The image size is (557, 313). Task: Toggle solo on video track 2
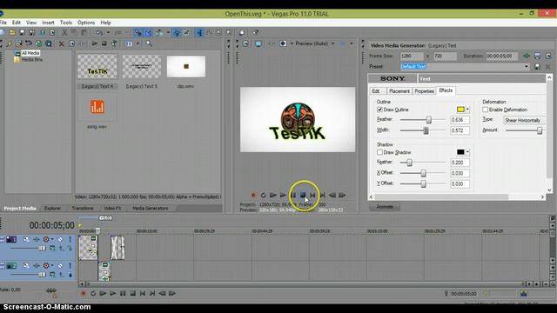tap(70, 265)
